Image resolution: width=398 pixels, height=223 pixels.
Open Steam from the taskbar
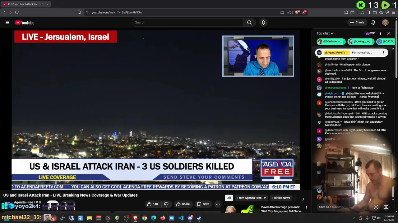199,218
